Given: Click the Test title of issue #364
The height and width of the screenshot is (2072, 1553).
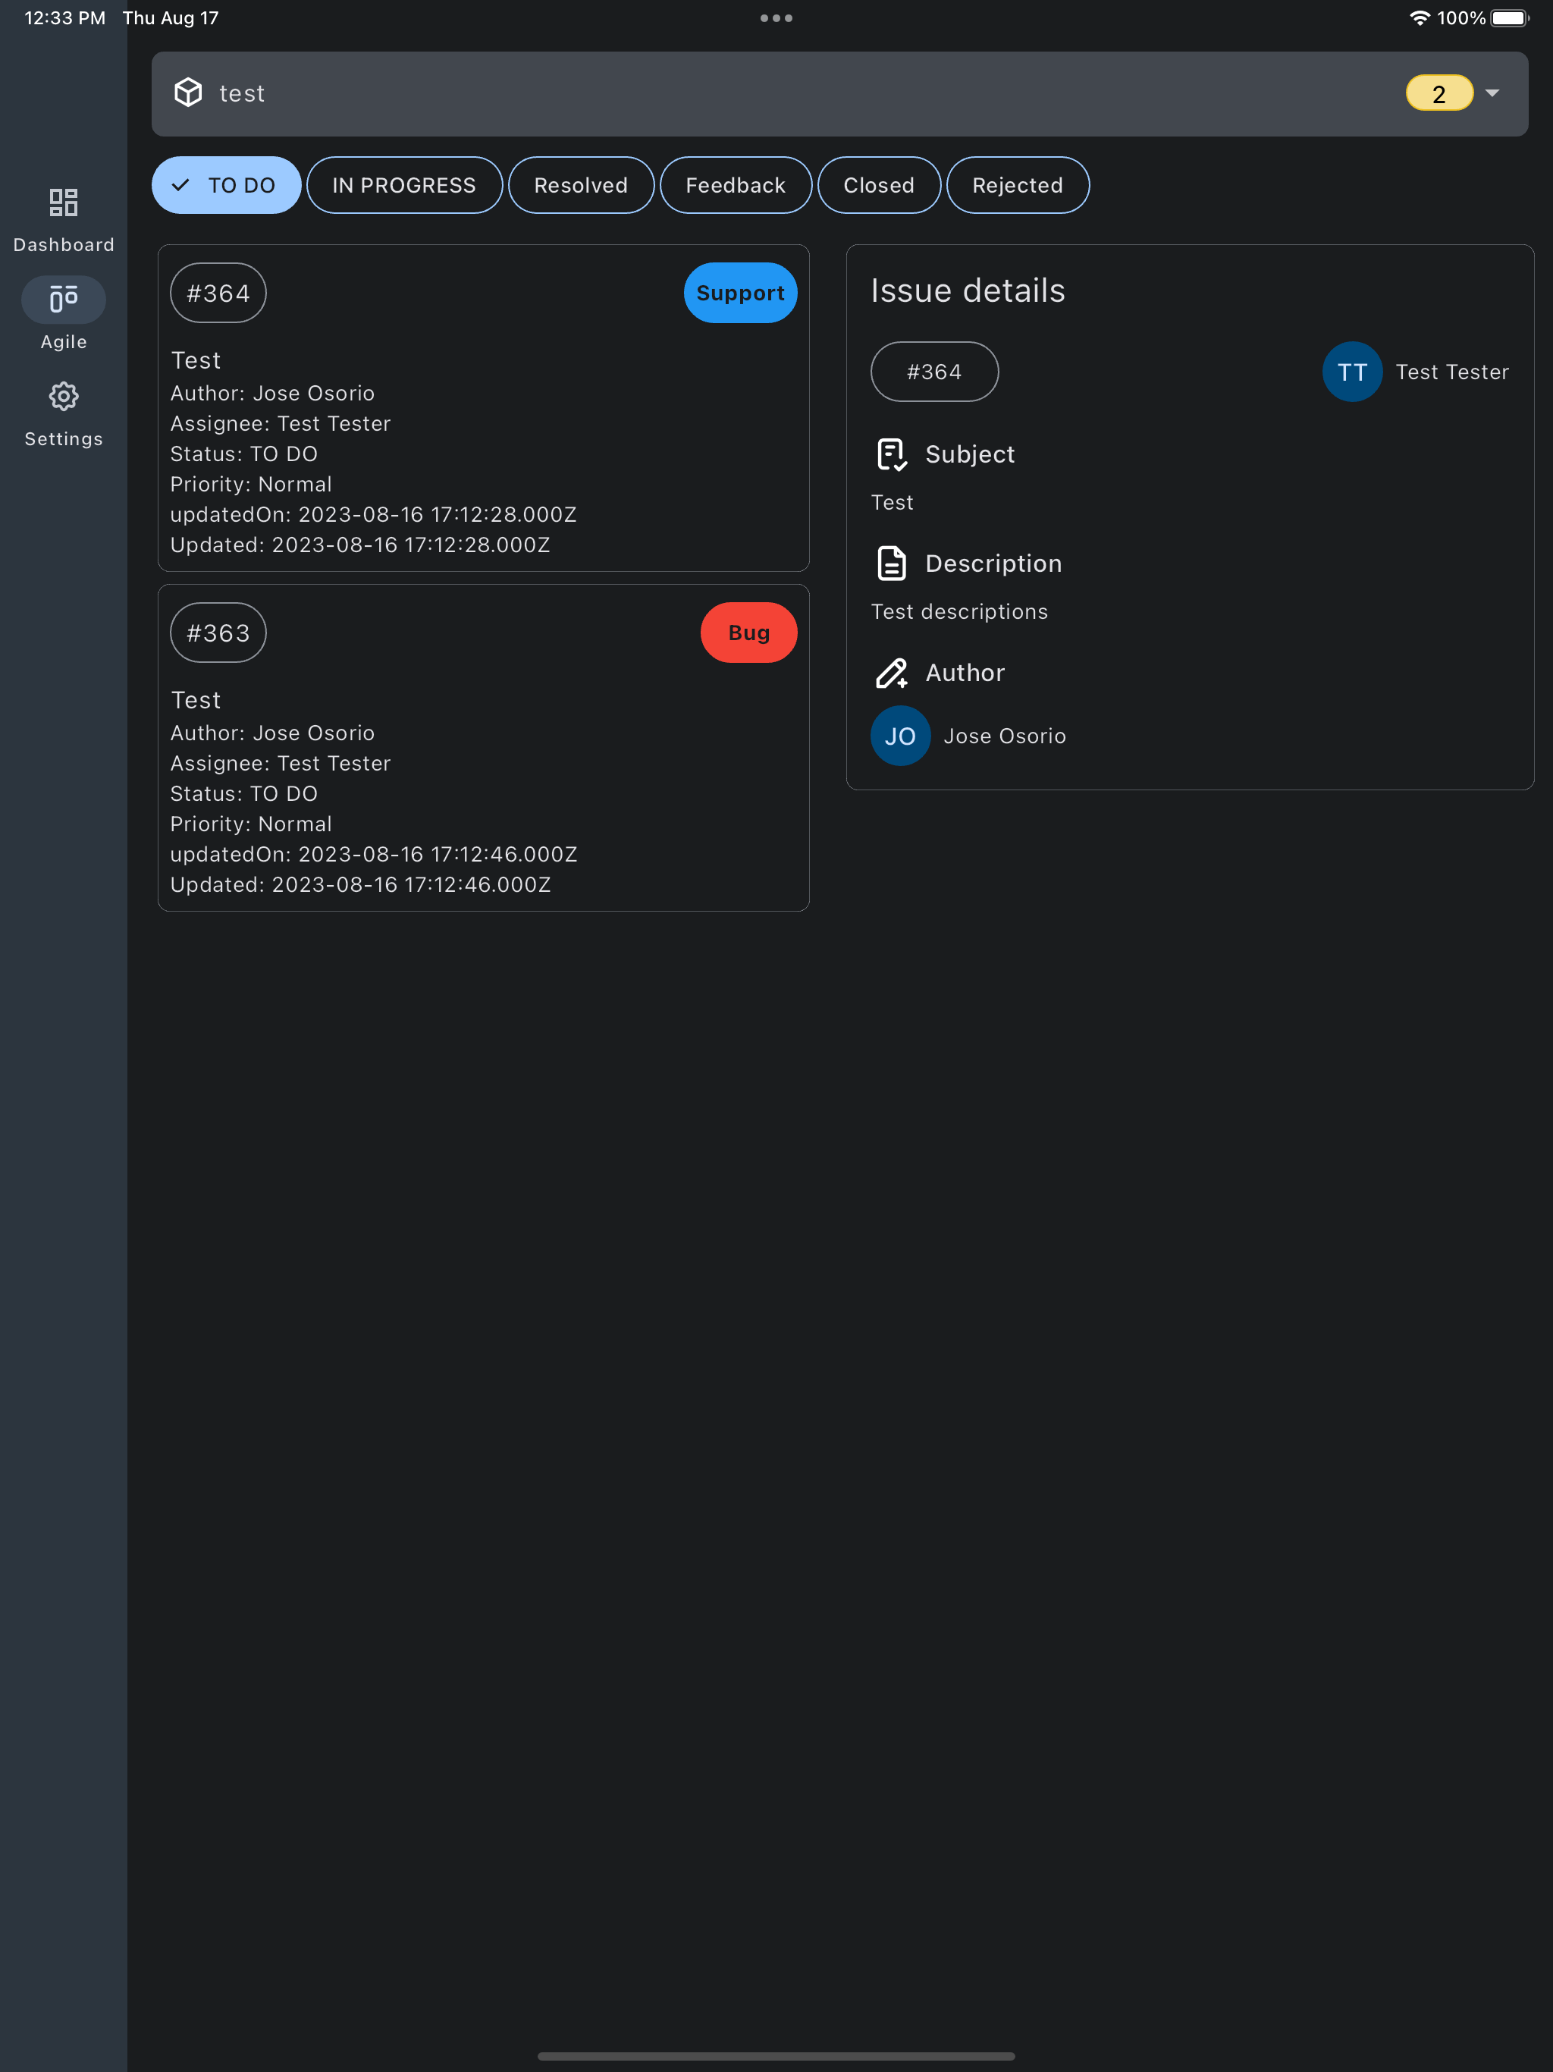Looking at the screenshot, I should click(x=196, y=361).
